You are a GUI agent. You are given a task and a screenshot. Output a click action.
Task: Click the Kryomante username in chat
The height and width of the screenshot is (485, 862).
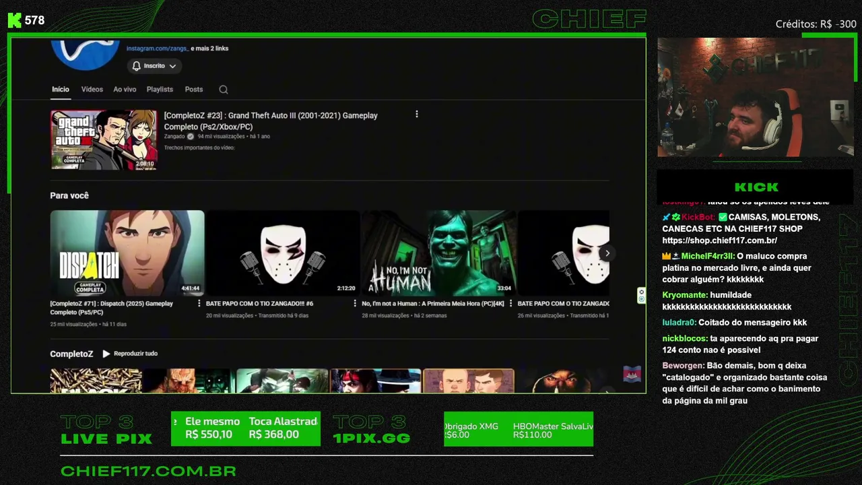685,295
